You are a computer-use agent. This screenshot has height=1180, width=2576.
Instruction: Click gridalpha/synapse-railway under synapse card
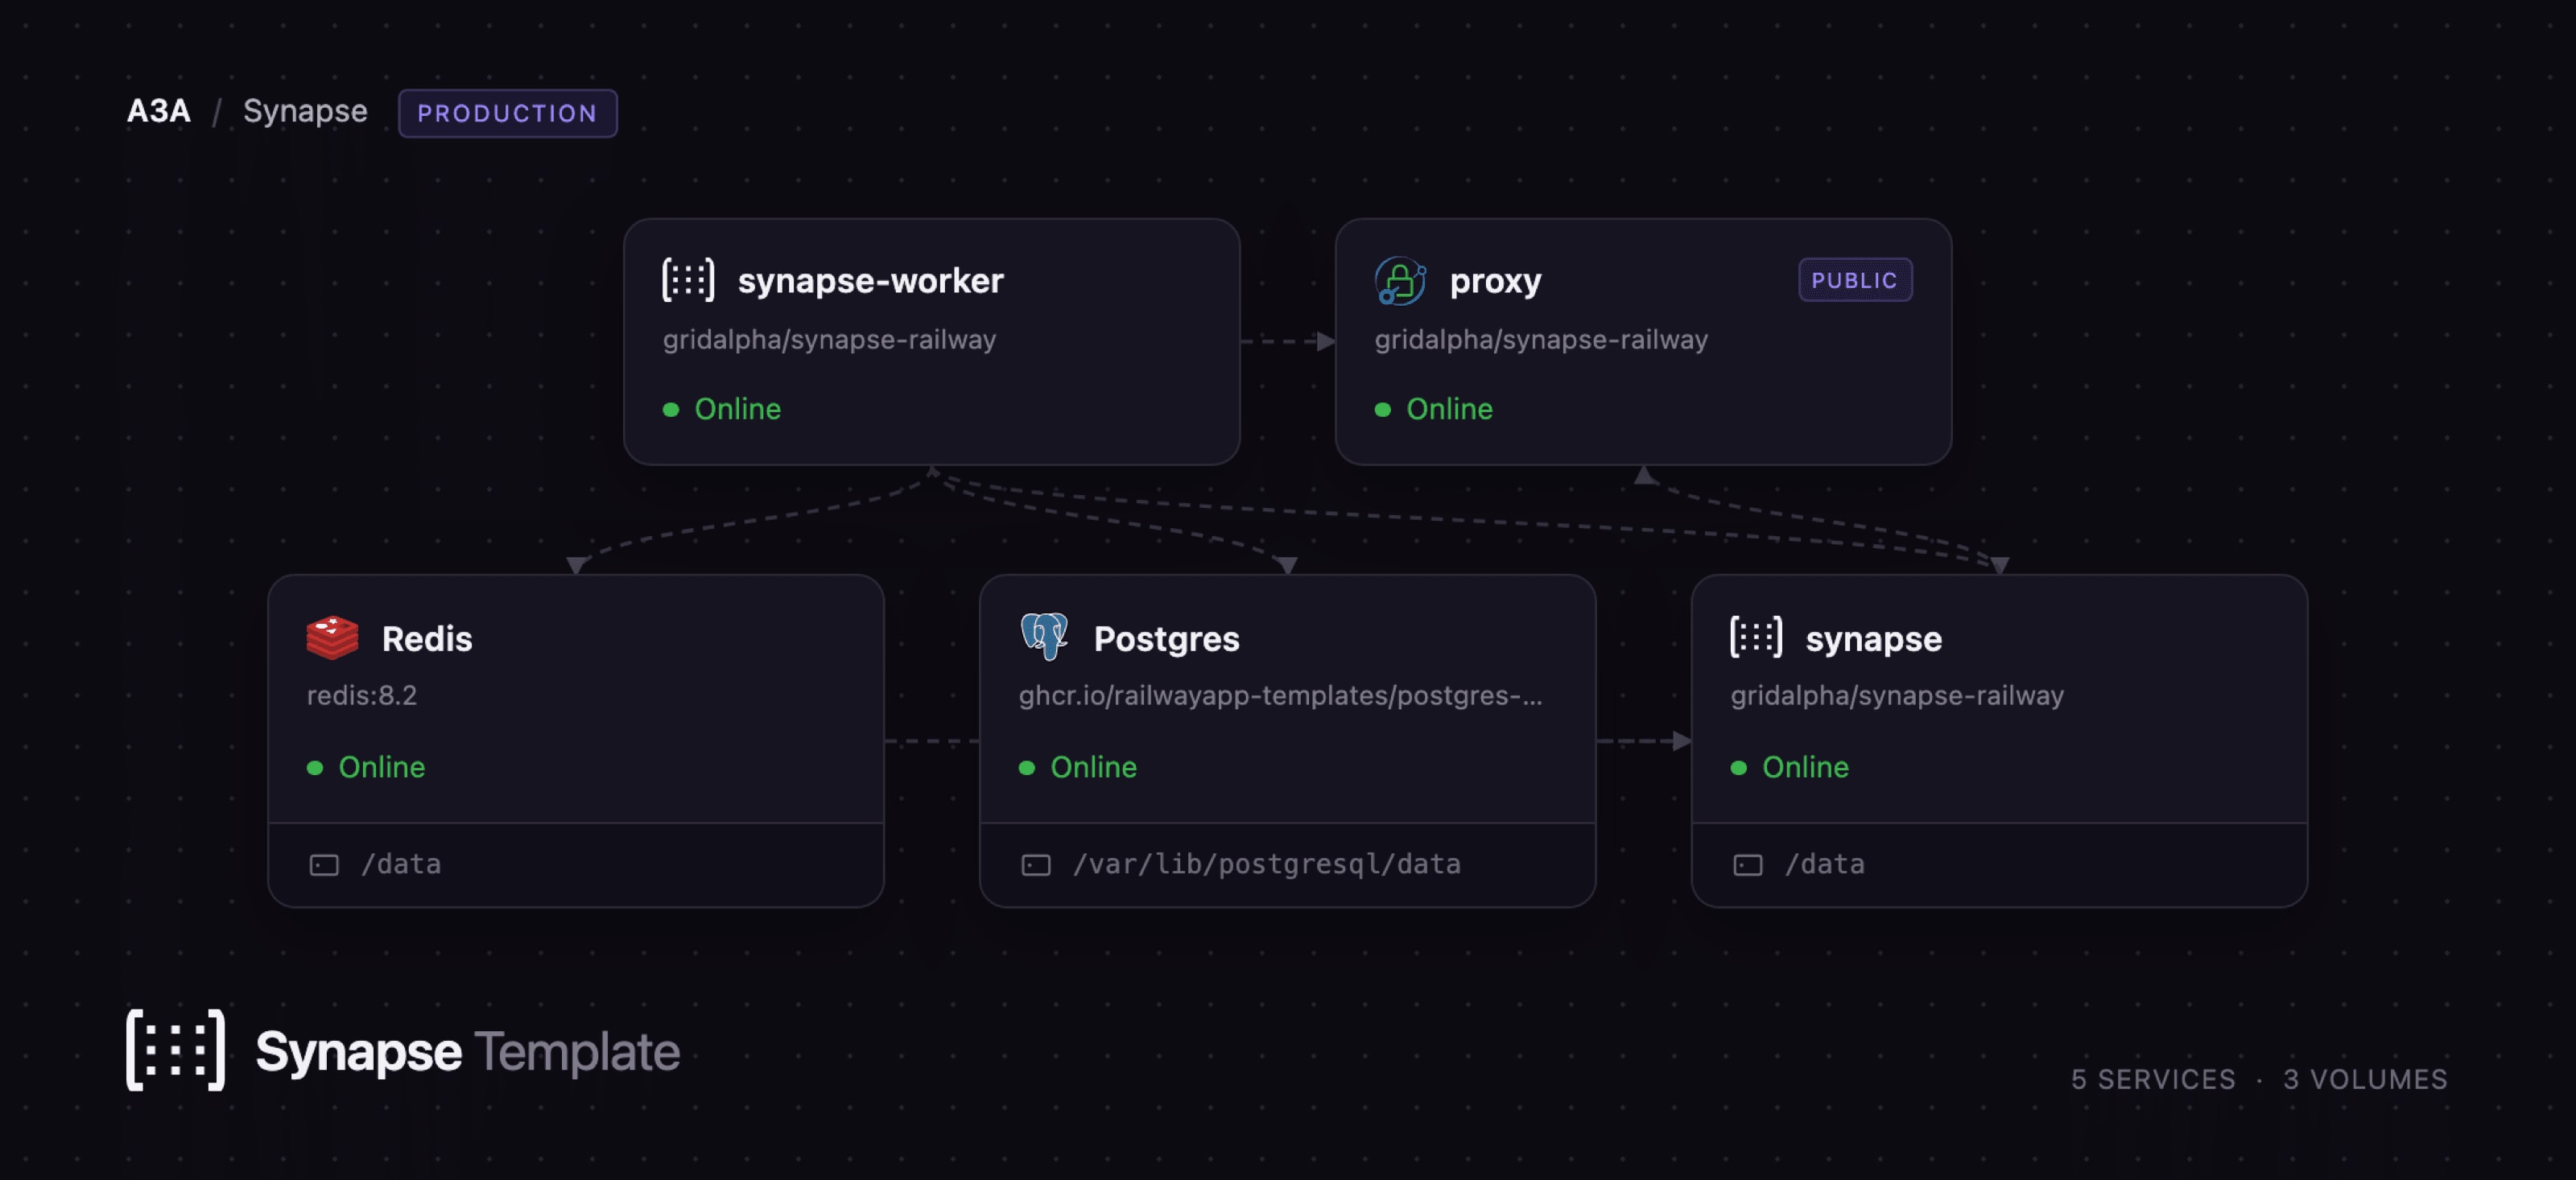[1897, 696]
